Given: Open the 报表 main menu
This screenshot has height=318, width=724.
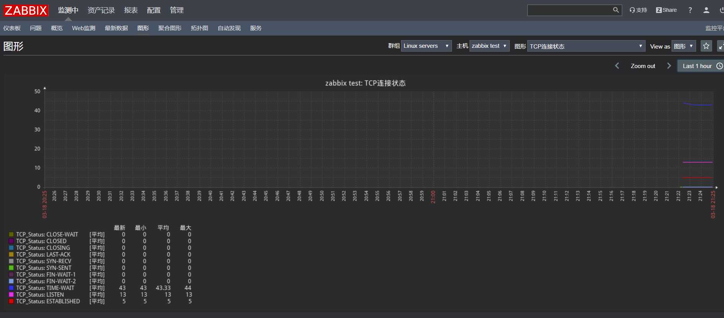Looking at the screenshot, I should 131,10.
